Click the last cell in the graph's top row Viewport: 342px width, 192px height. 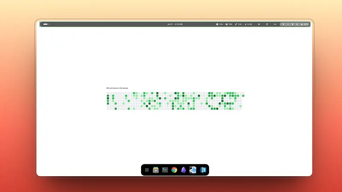(x=243, y=93)
